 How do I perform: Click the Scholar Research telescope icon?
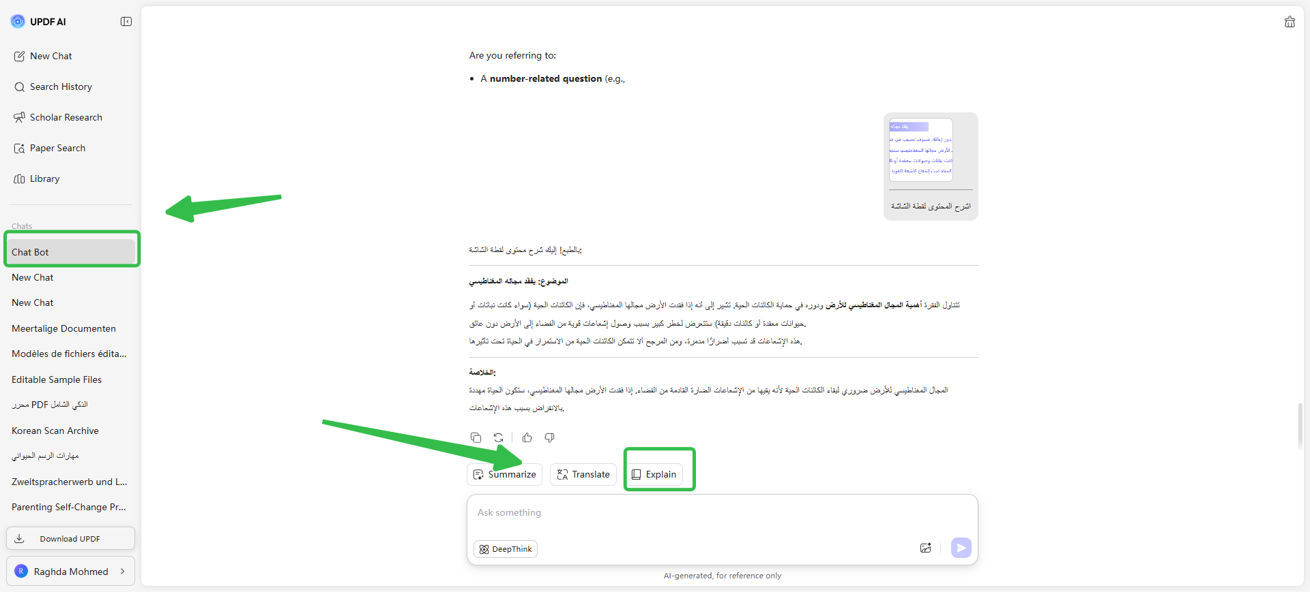[x=19, y=117]
